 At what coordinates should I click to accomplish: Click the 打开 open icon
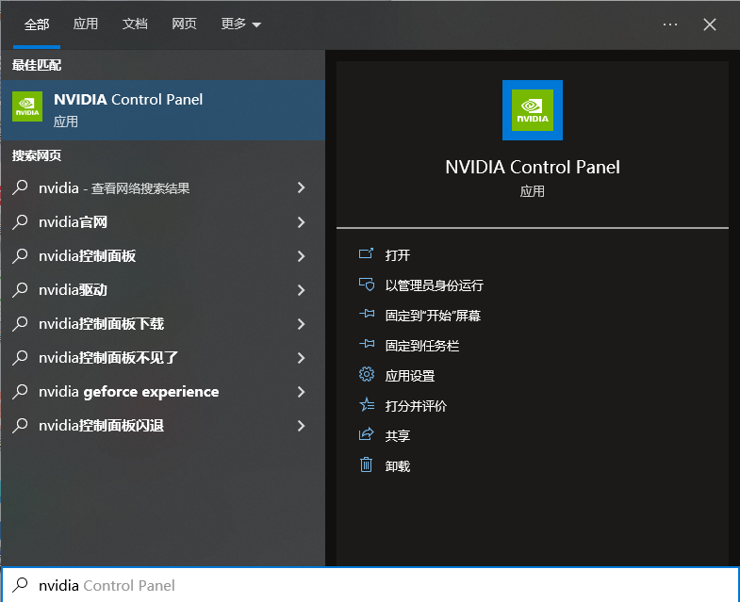(366, 254)
